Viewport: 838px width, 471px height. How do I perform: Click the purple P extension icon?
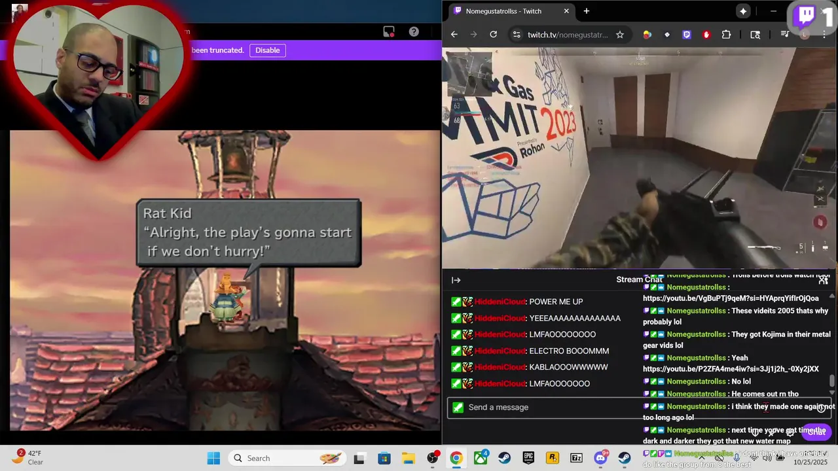(687, 35)
